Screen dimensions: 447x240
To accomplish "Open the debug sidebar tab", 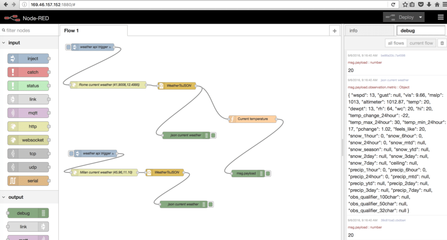I will click(421, 31).
